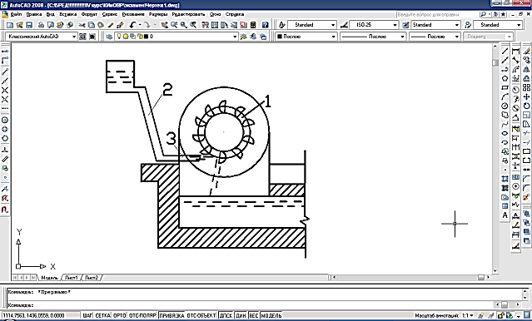This screenshot has width=532, height=321.
Task: Undo last action arrow icon
Action: (x=132, y=25)
